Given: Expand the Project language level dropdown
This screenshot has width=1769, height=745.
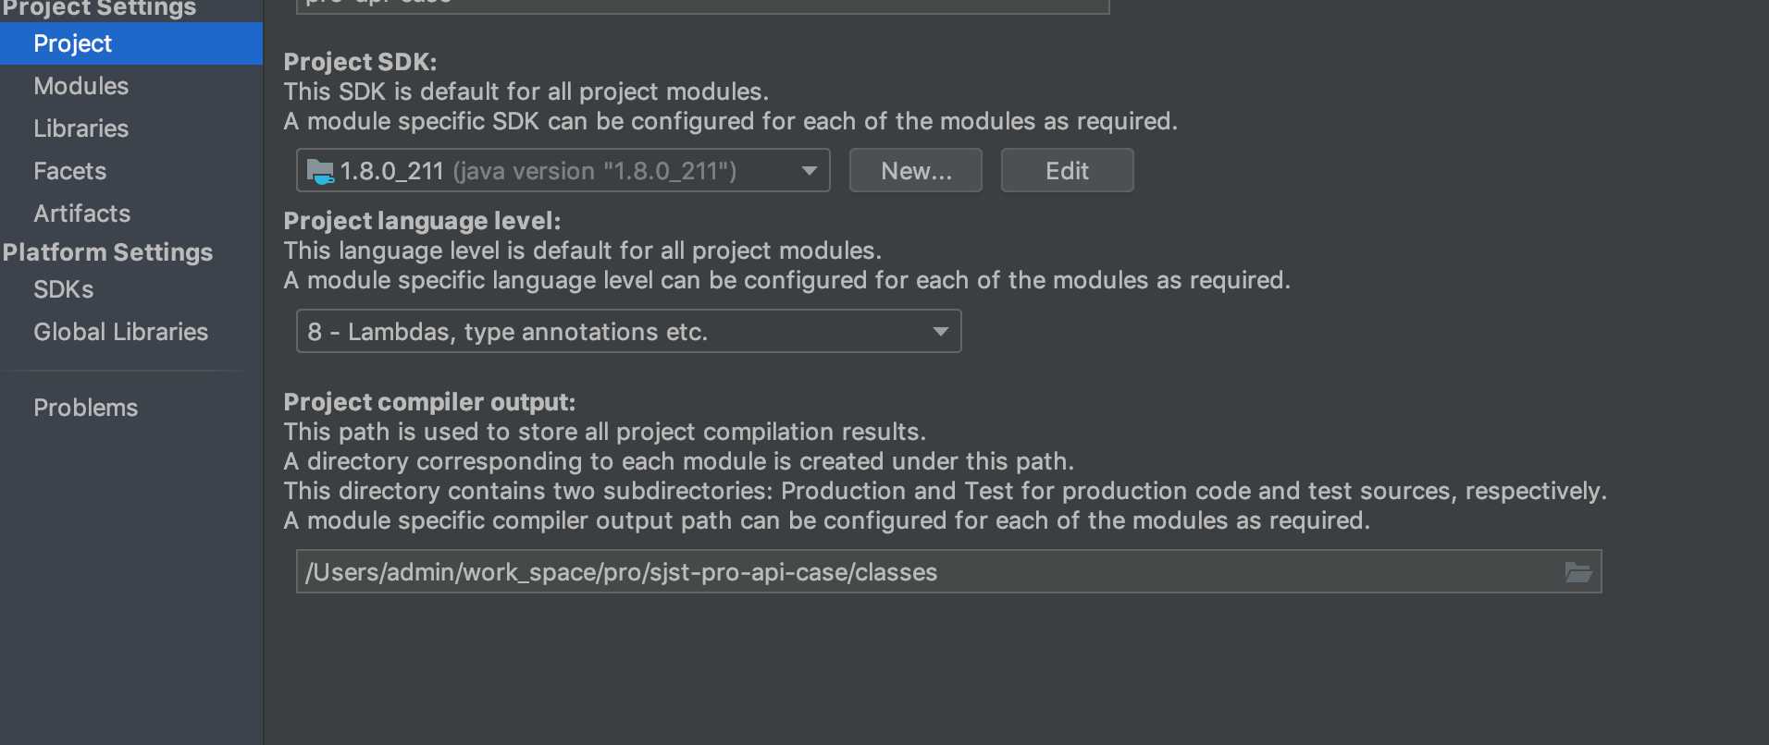Looking at the screenshot, I should (x=941, y=332).
